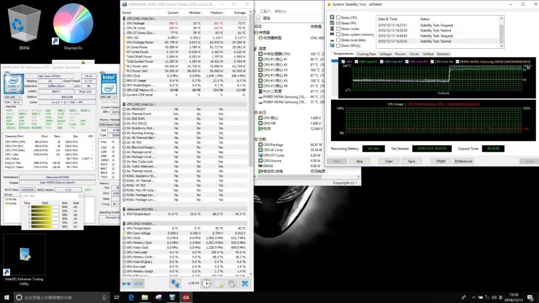Click the Save button in AIDA64
This screenshot has width=539, height=303.
[x=411, y=161]
